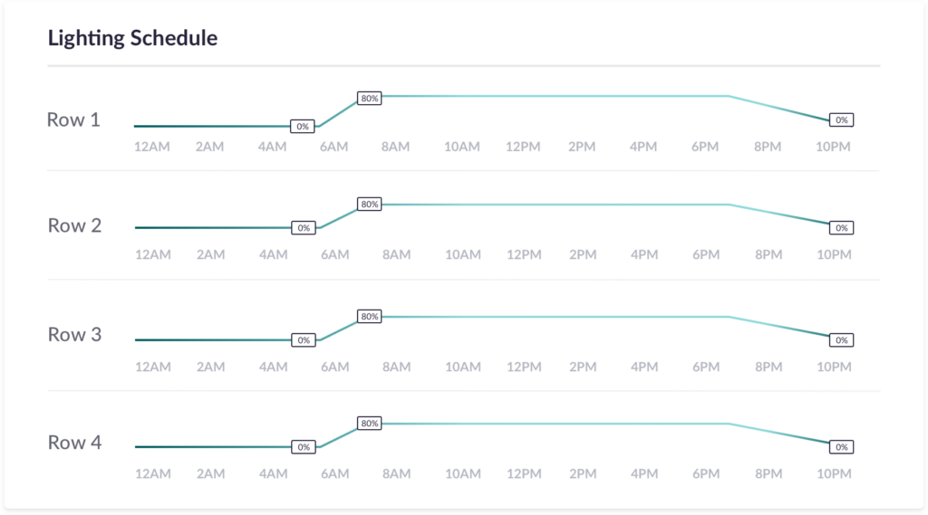The image size is (928, 515).
Task: Select Row 3 80% schedule marker
Action: pos(370,317)
